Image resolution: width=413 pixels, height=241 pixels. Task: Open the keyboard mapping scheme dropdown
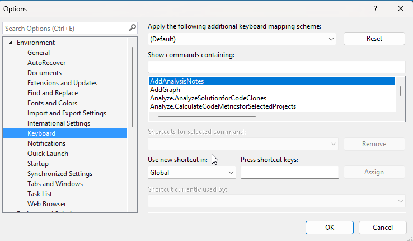click(x=242, y=39)
